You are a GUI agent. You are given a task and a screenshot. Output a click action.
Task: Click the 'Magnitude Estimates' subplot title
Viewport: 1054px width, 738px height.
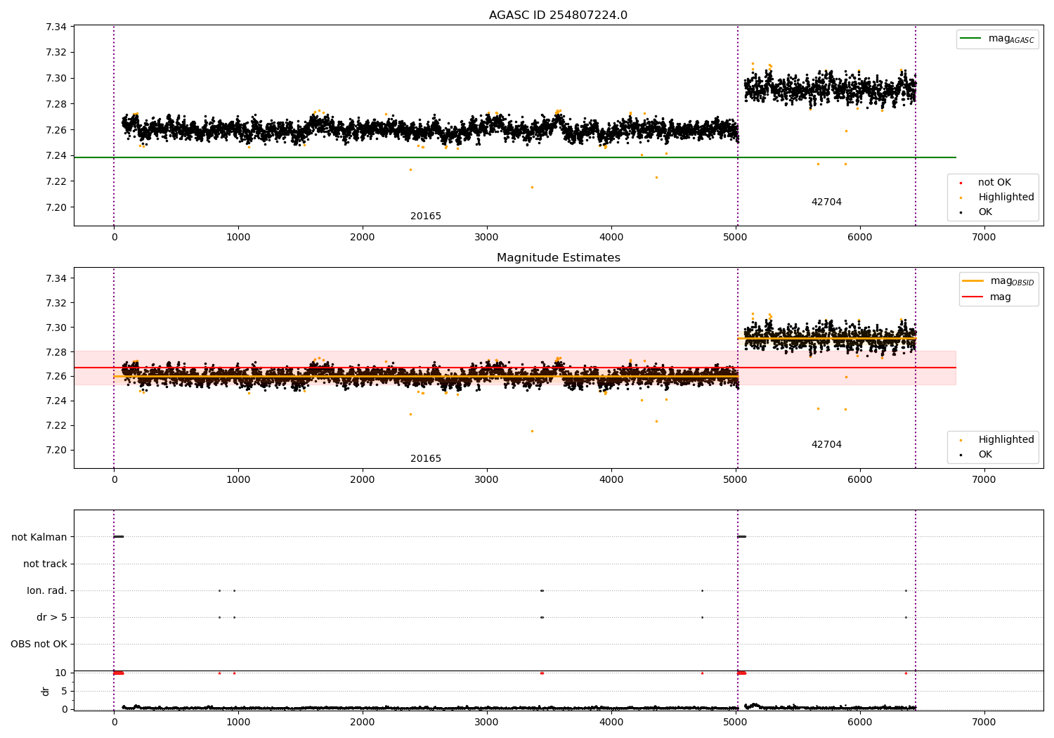point(558,258)
